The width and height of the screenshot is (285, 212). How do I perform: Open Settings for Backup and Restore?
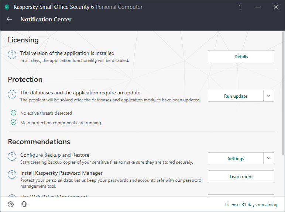tap(236, 158)
